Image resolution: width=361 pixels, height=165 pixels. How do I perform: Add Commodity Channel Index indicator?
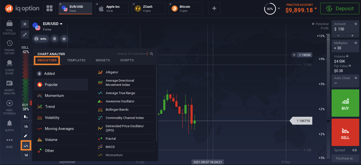[x=125, y=118]
